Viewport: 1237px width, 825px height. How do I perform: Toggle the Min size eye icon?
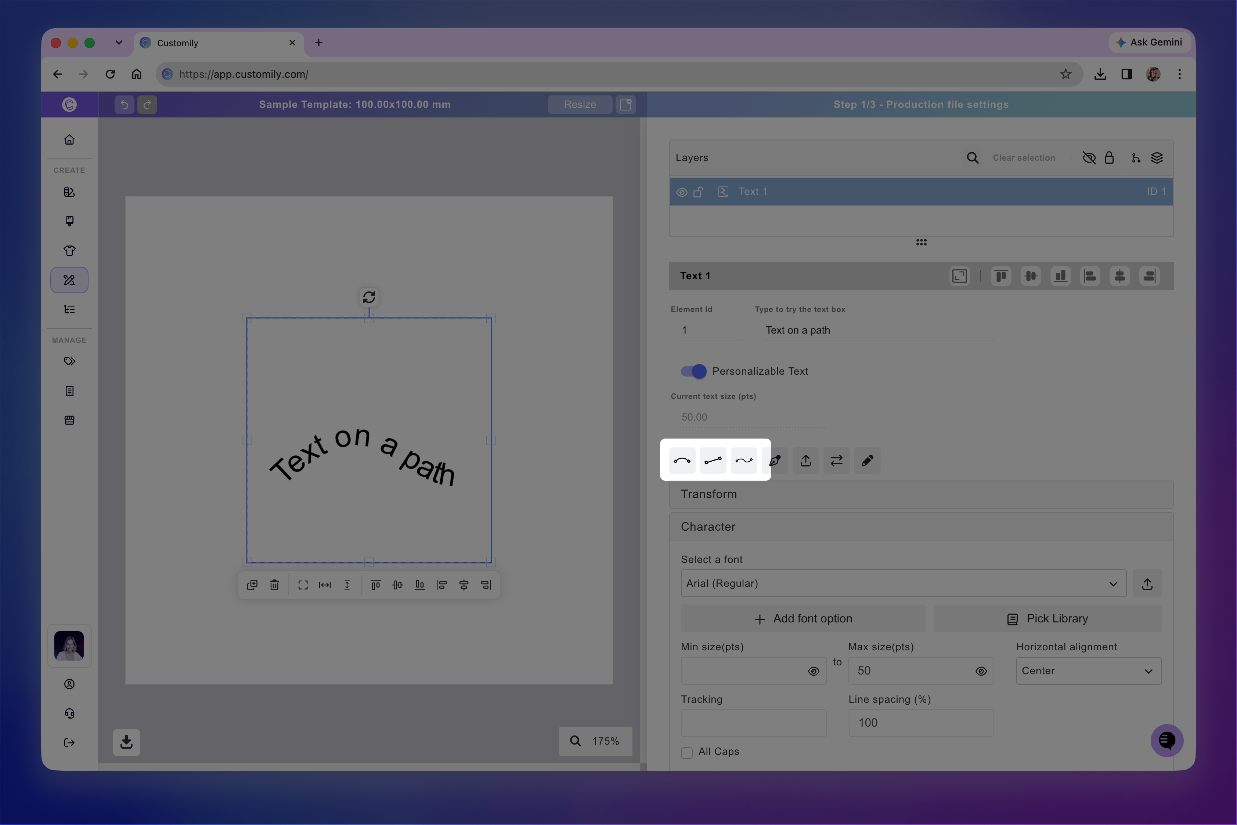(x=814, y=671)
